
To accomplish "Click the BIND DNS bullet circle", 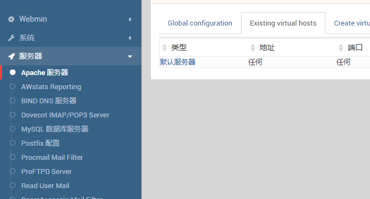I will (x=13, y=101).
